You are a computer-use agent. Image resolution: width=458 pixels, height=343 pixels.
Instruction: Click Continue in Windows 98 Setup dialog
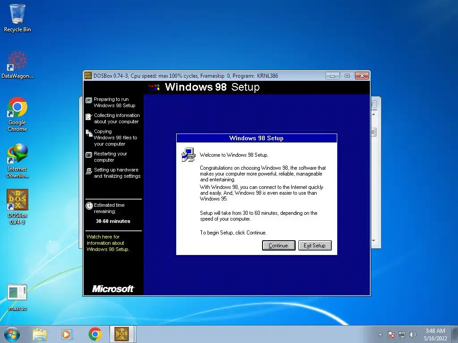279,246
